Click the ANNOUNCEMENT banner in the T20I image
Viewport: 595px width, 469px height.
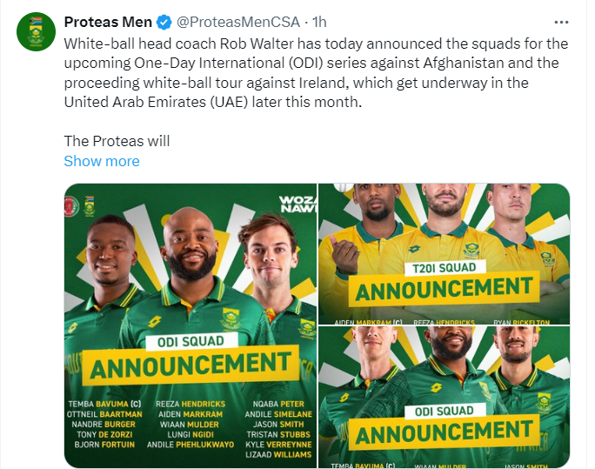tap(444, 290)
